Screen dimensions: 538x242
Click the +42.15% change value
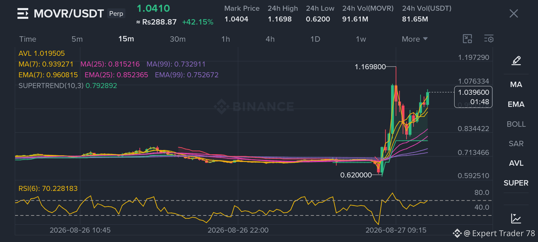(x=198, y=22)
